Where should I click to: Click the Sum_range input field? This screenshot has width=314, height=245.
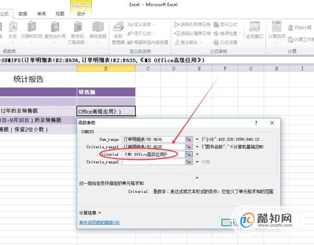(154, 139)
